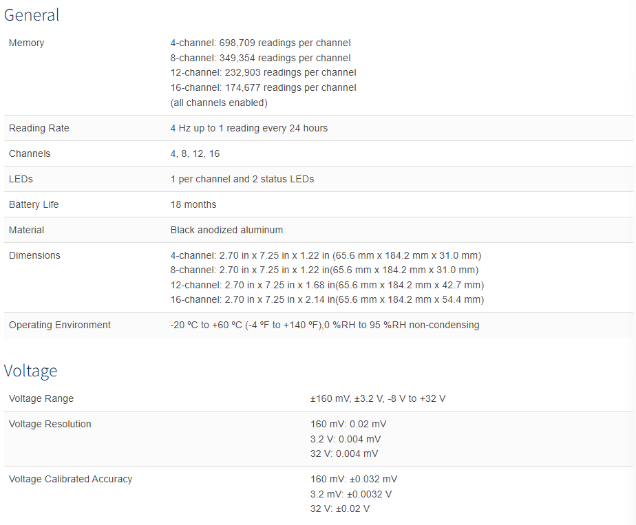
Task: Click the 4-channel 698,709 readings text
Action: pyautogui.click(x=260, y=43)
